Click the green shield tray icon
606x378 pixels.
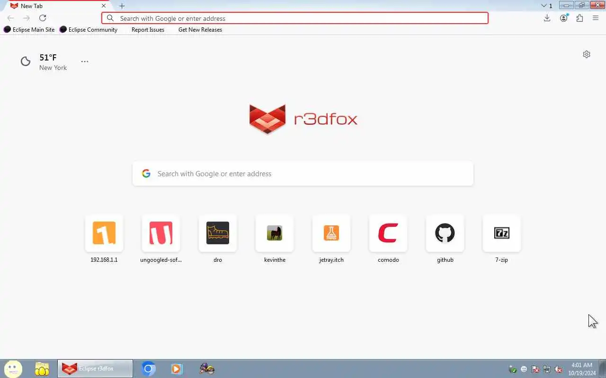click(x=512, y=369)
